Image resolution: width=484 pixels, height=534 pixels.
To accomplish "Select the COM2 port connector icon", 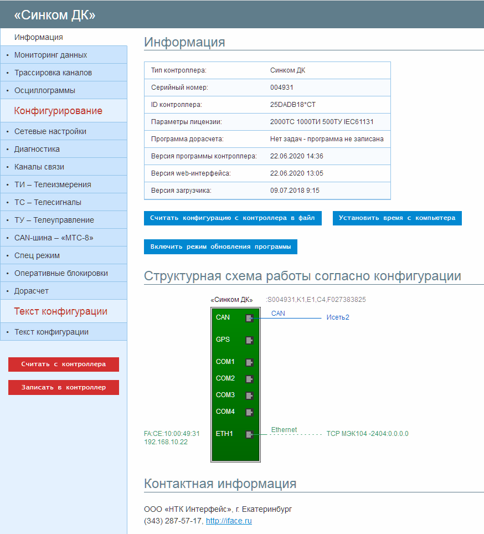I will coord(249,379).
